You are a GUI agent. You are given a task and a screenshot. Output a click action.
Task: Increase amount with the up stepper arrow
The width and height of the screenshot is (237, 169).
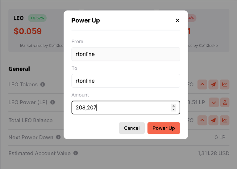click(173, 106)
